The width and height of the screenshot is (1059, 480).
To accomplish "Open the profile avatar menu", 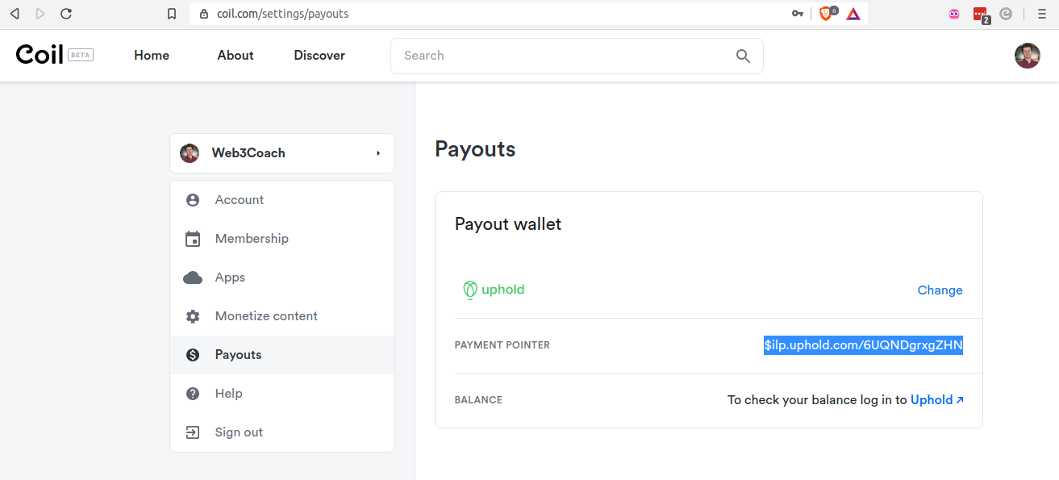I will click(x=1027, y=56).
